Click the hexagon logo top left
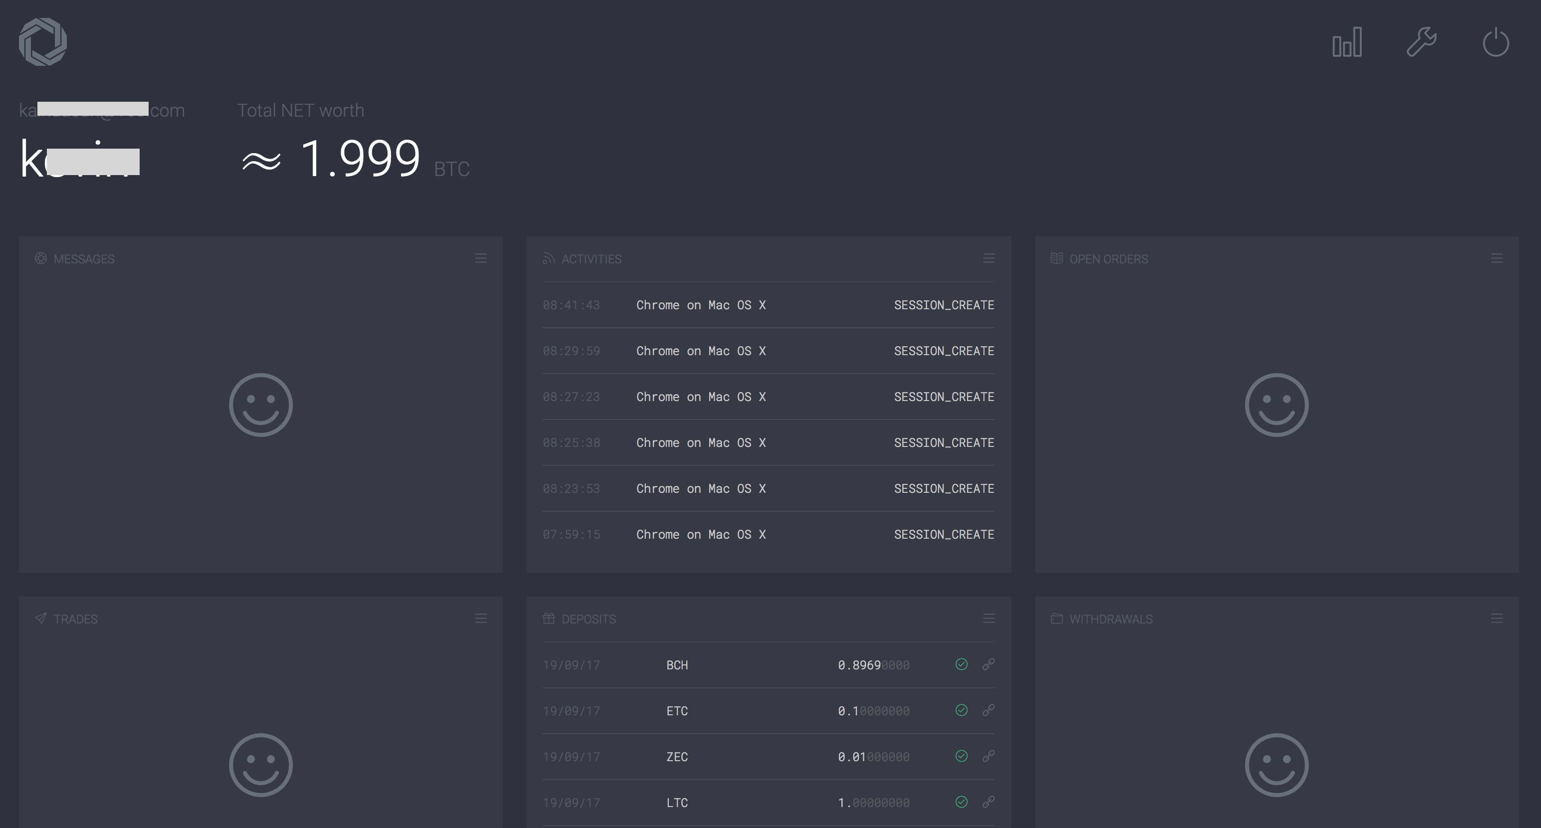Viewport: 1541px width, 828px height. 42,42
